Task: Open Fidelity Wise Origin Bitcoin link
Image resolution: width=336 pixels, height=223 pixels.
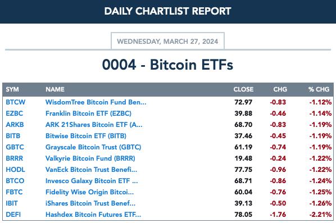Action: pyautogui.click(x=89, y=192)
